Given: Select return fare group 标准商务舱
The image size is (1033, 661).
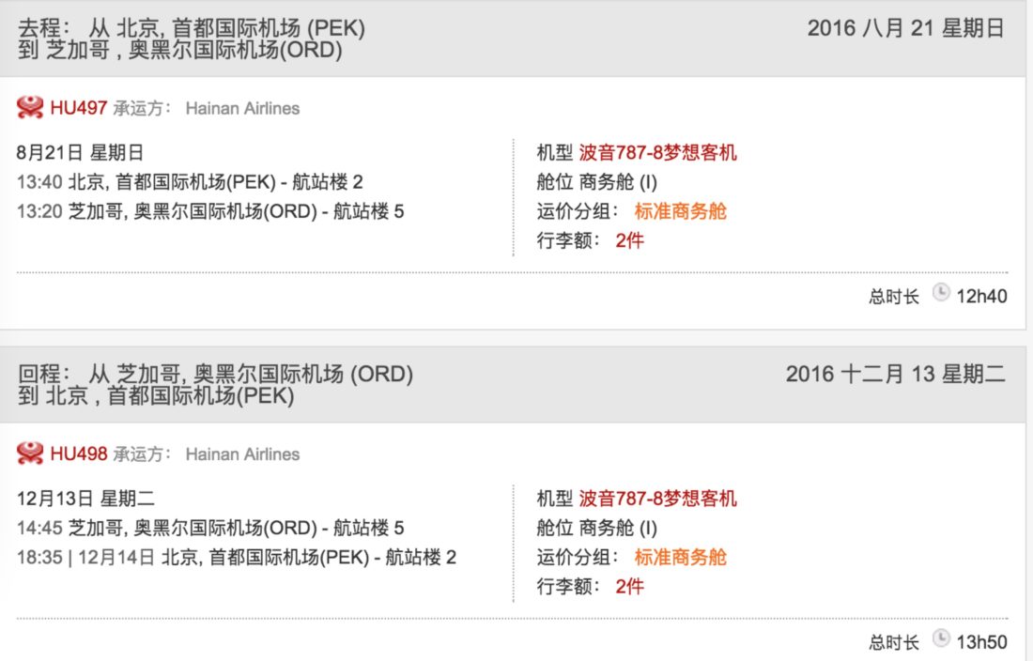Looking at the screenshot, I should pyautogui.click(x=680, y=557).
